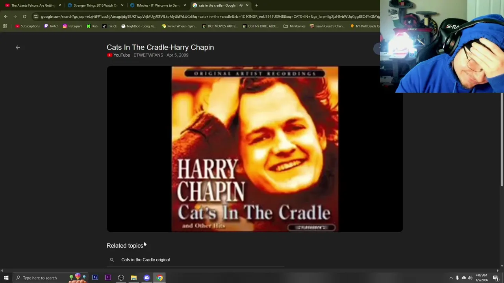Image resolution: width=504 pixels, height=283 pixels.
Task: Open the taskbar clock and date
Action: coord(482,278)
